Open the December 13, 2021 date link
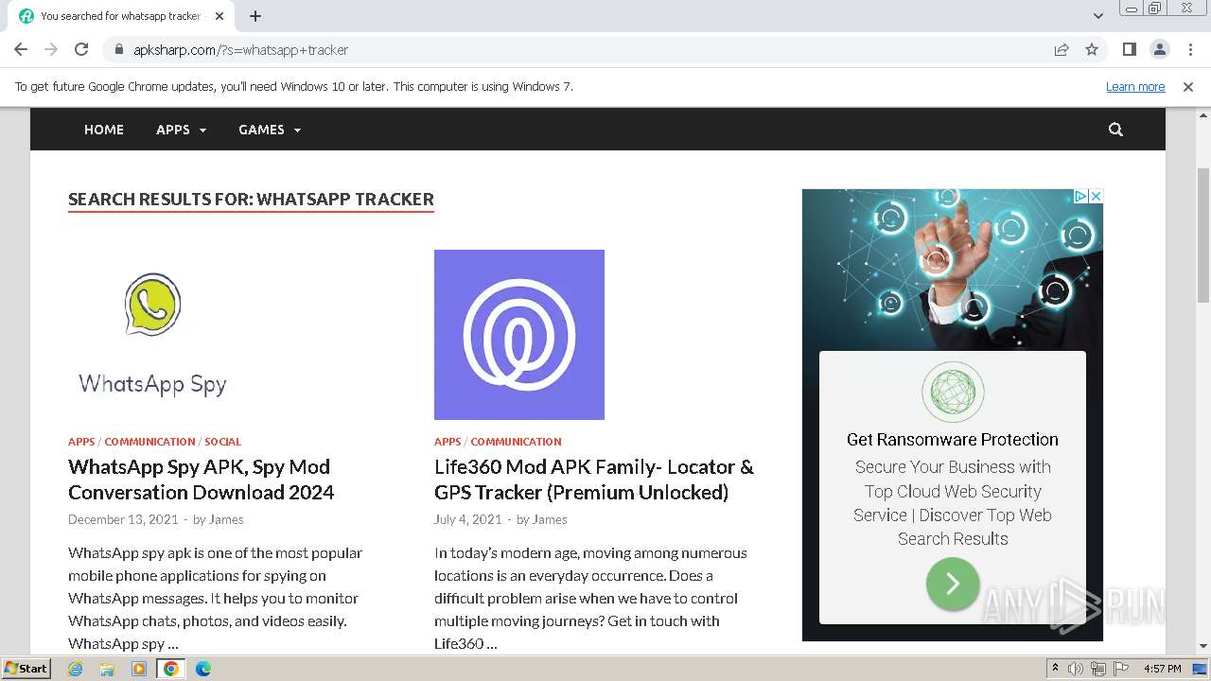Image resolution: width=1211 pixels, height=681 pixels. 123,519
